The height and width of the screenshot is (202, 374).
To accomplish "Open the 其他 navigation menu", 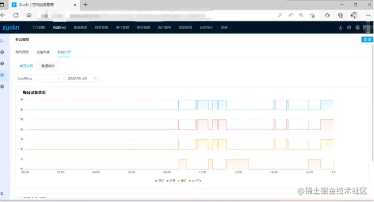I will (x=224, y=28).
